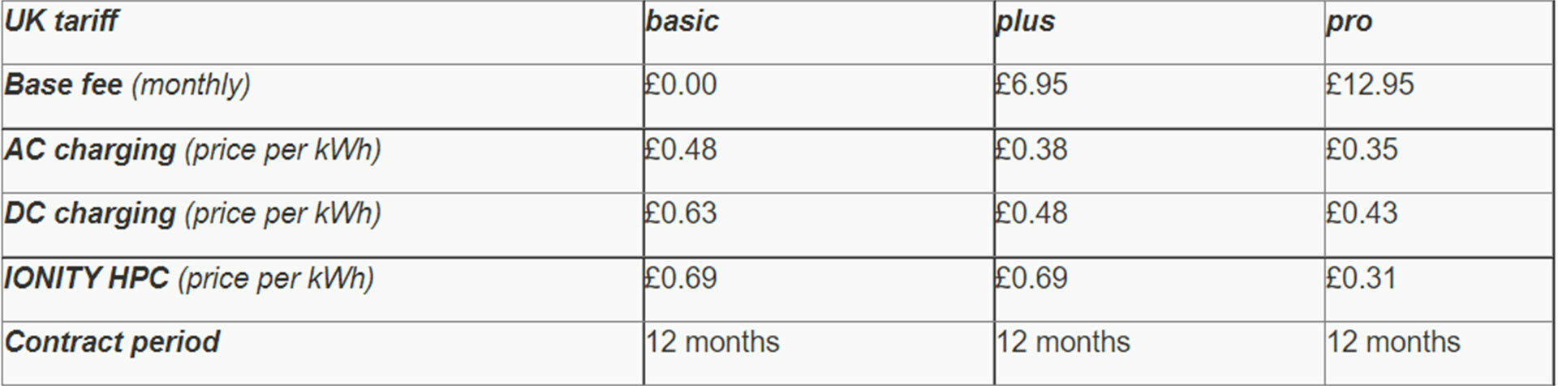Screen dimensions: 1558x386
Task: Click the basic base fee £0.00 cell
Action: [681, 84]
